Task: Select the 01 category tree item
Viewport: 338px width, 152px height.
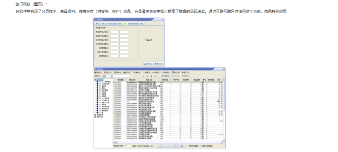Action: pos(105,82)
